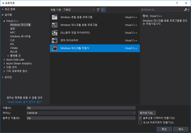Click the 이름(N) input field
This screenshot has height=133, width=191.
[x=81, y=108]
